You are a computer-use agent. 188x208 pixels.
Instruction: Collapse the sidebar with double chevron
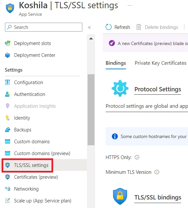(90, 27)
